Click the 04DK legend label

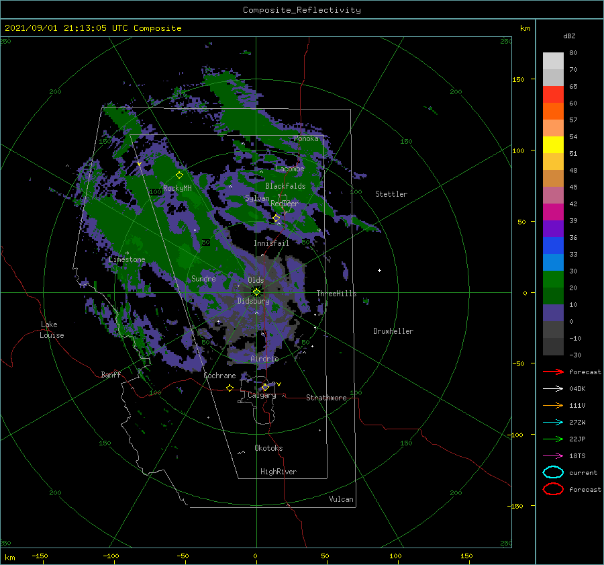click(577, 389)
